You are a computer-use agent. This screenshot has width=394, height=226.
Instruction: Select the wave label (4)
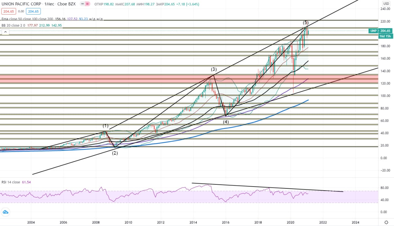[x=226, y=122]
